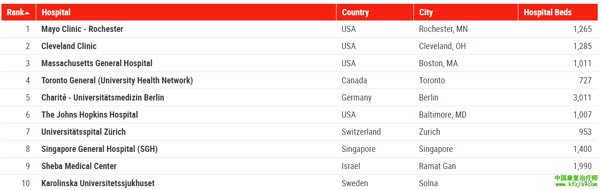Open Singapore General Hospital (SGH) entry
The image size is (602, 190).
coord(99,149)
